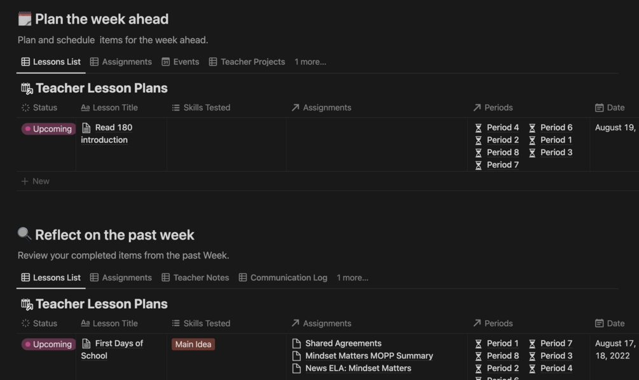This screenshot has height=380, width=639.
Task: Add a new row with the New button
Action: point(36,181)
